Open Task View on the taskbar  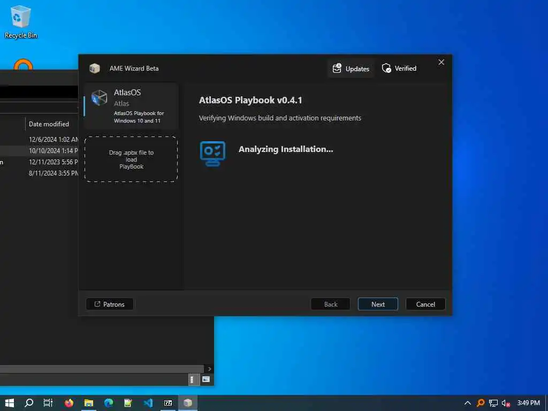coord(48,403)
